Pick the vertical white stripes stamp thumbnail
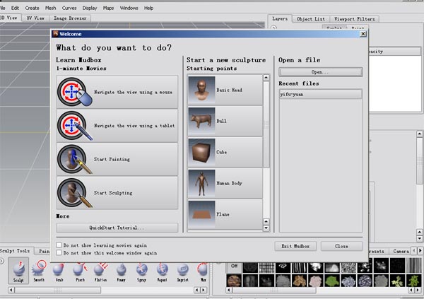424x299 pixels. (x=300, y=268)
